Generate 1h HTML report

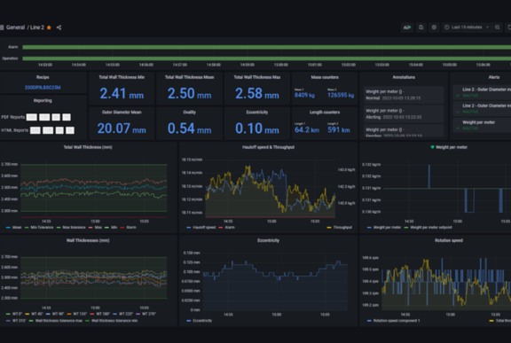point(70,130)
